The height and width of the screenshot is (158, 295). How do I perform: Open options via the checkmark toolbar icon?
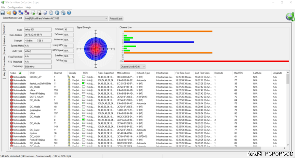pos(45,13)
